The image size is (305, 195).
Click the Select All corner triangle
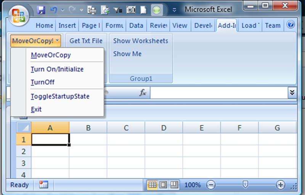[x=24, y=128]
